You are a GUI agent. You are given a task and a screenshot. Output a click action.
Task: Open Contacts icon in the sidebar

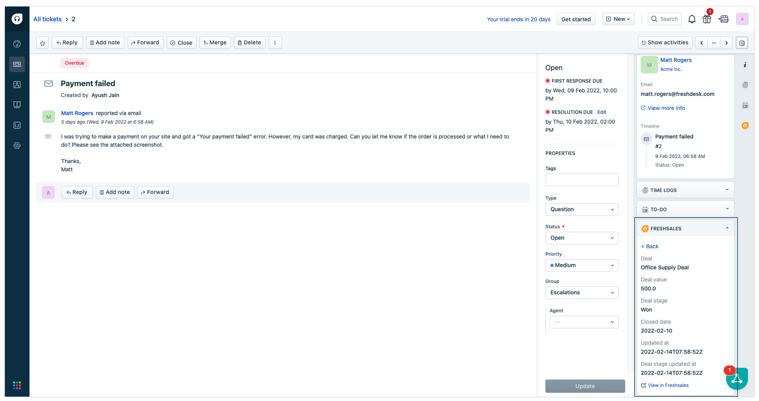pyautogui.click(x=17, y=85)
